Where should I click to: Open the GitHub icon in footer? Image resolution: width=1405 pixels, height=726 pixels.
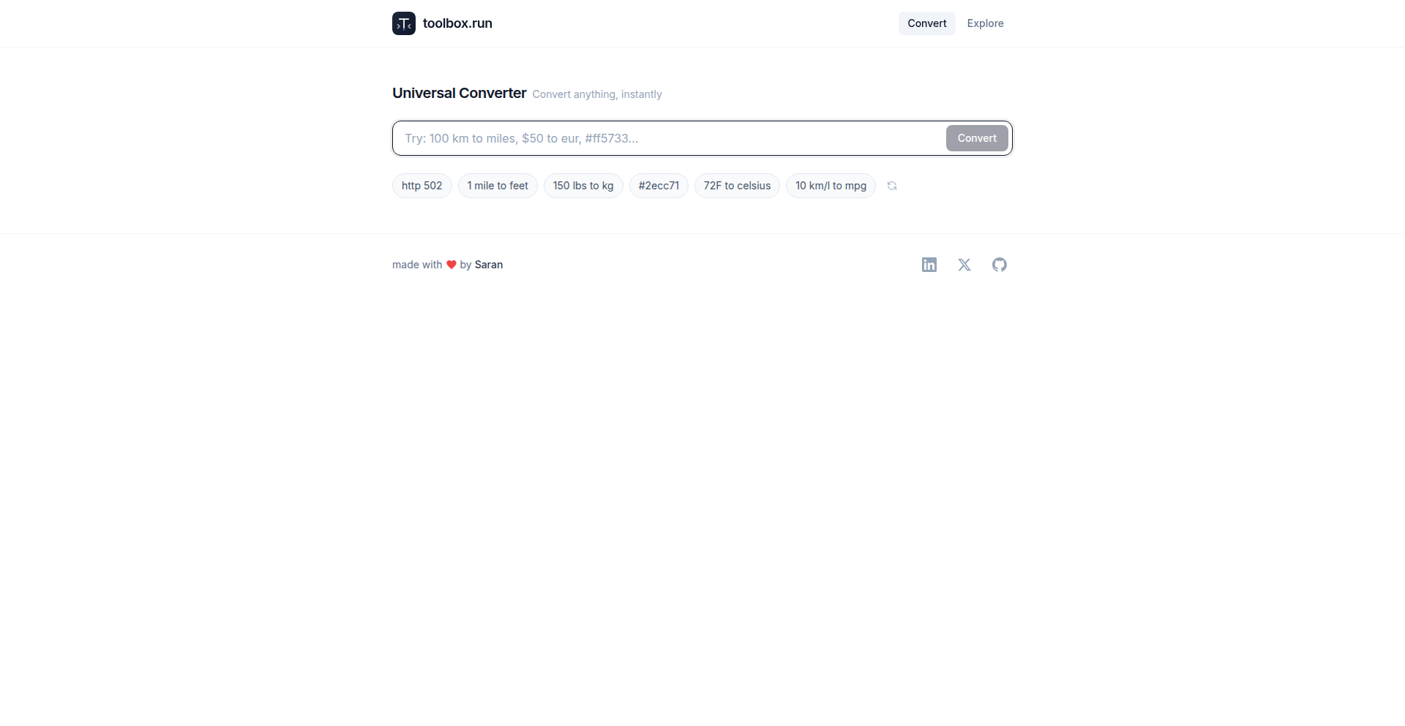pyautogui.click(x=1000, y=265)
